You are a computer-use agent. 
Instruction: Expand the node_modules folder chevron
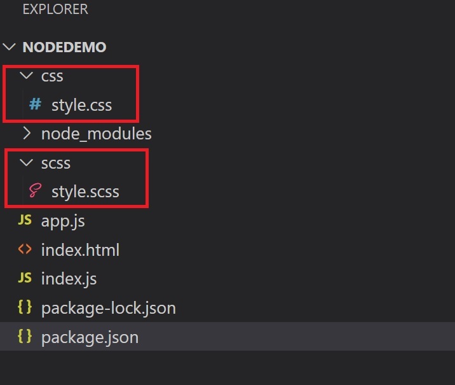click(x=26, y=134)
